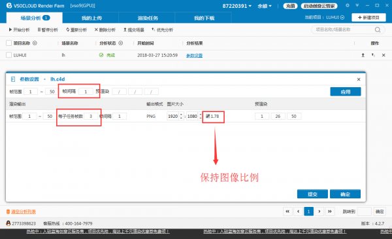Click the left bottom promotion banner link
This screenshot has height=239, width=392.
click(x=98, y=232)
